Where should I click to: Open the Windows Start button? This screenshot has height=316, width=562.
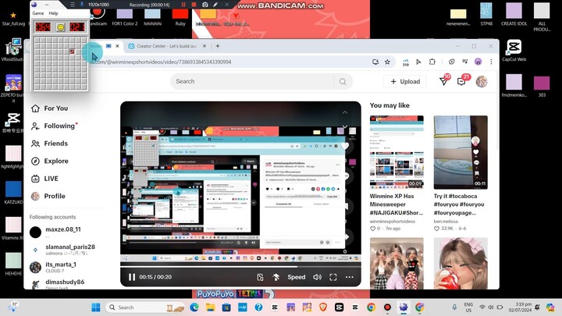(x=96, y=307)
